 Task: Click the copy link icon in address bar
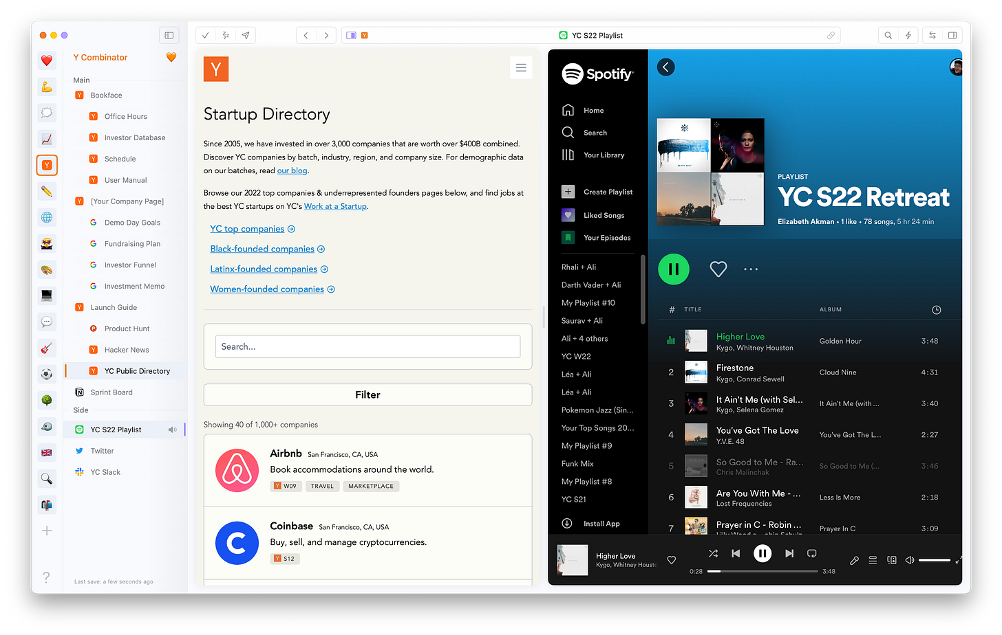831,35
